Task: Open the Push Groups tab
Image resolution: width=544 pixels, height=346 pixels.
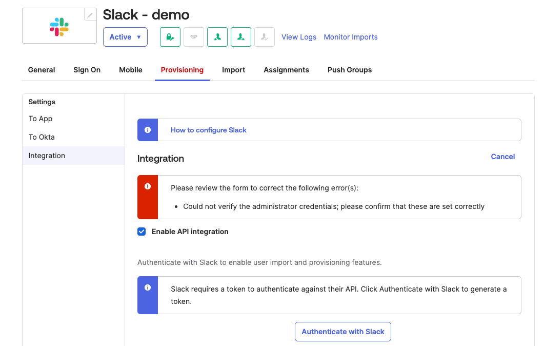Action: click(x=350, y=70)
